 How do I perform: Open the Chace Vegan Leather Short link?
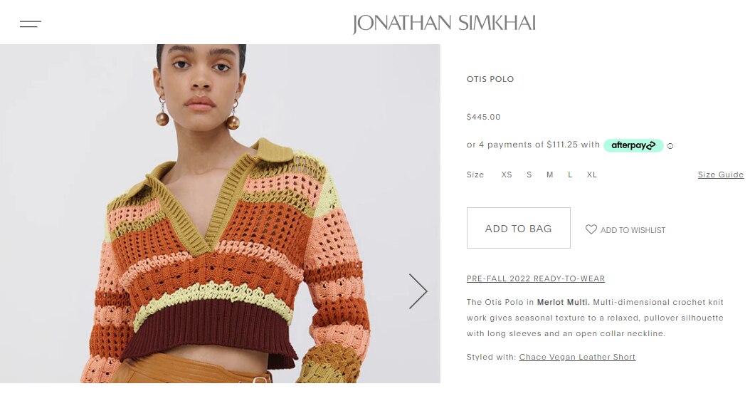(x=577, y=357)
